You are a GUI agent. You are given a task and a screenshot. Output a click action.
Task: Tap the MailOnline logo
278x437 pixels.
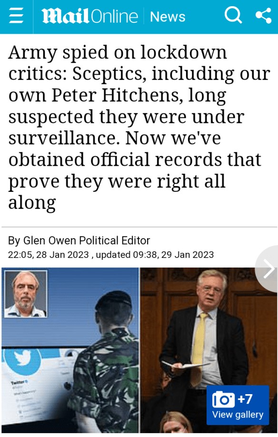tap(89, 16)
